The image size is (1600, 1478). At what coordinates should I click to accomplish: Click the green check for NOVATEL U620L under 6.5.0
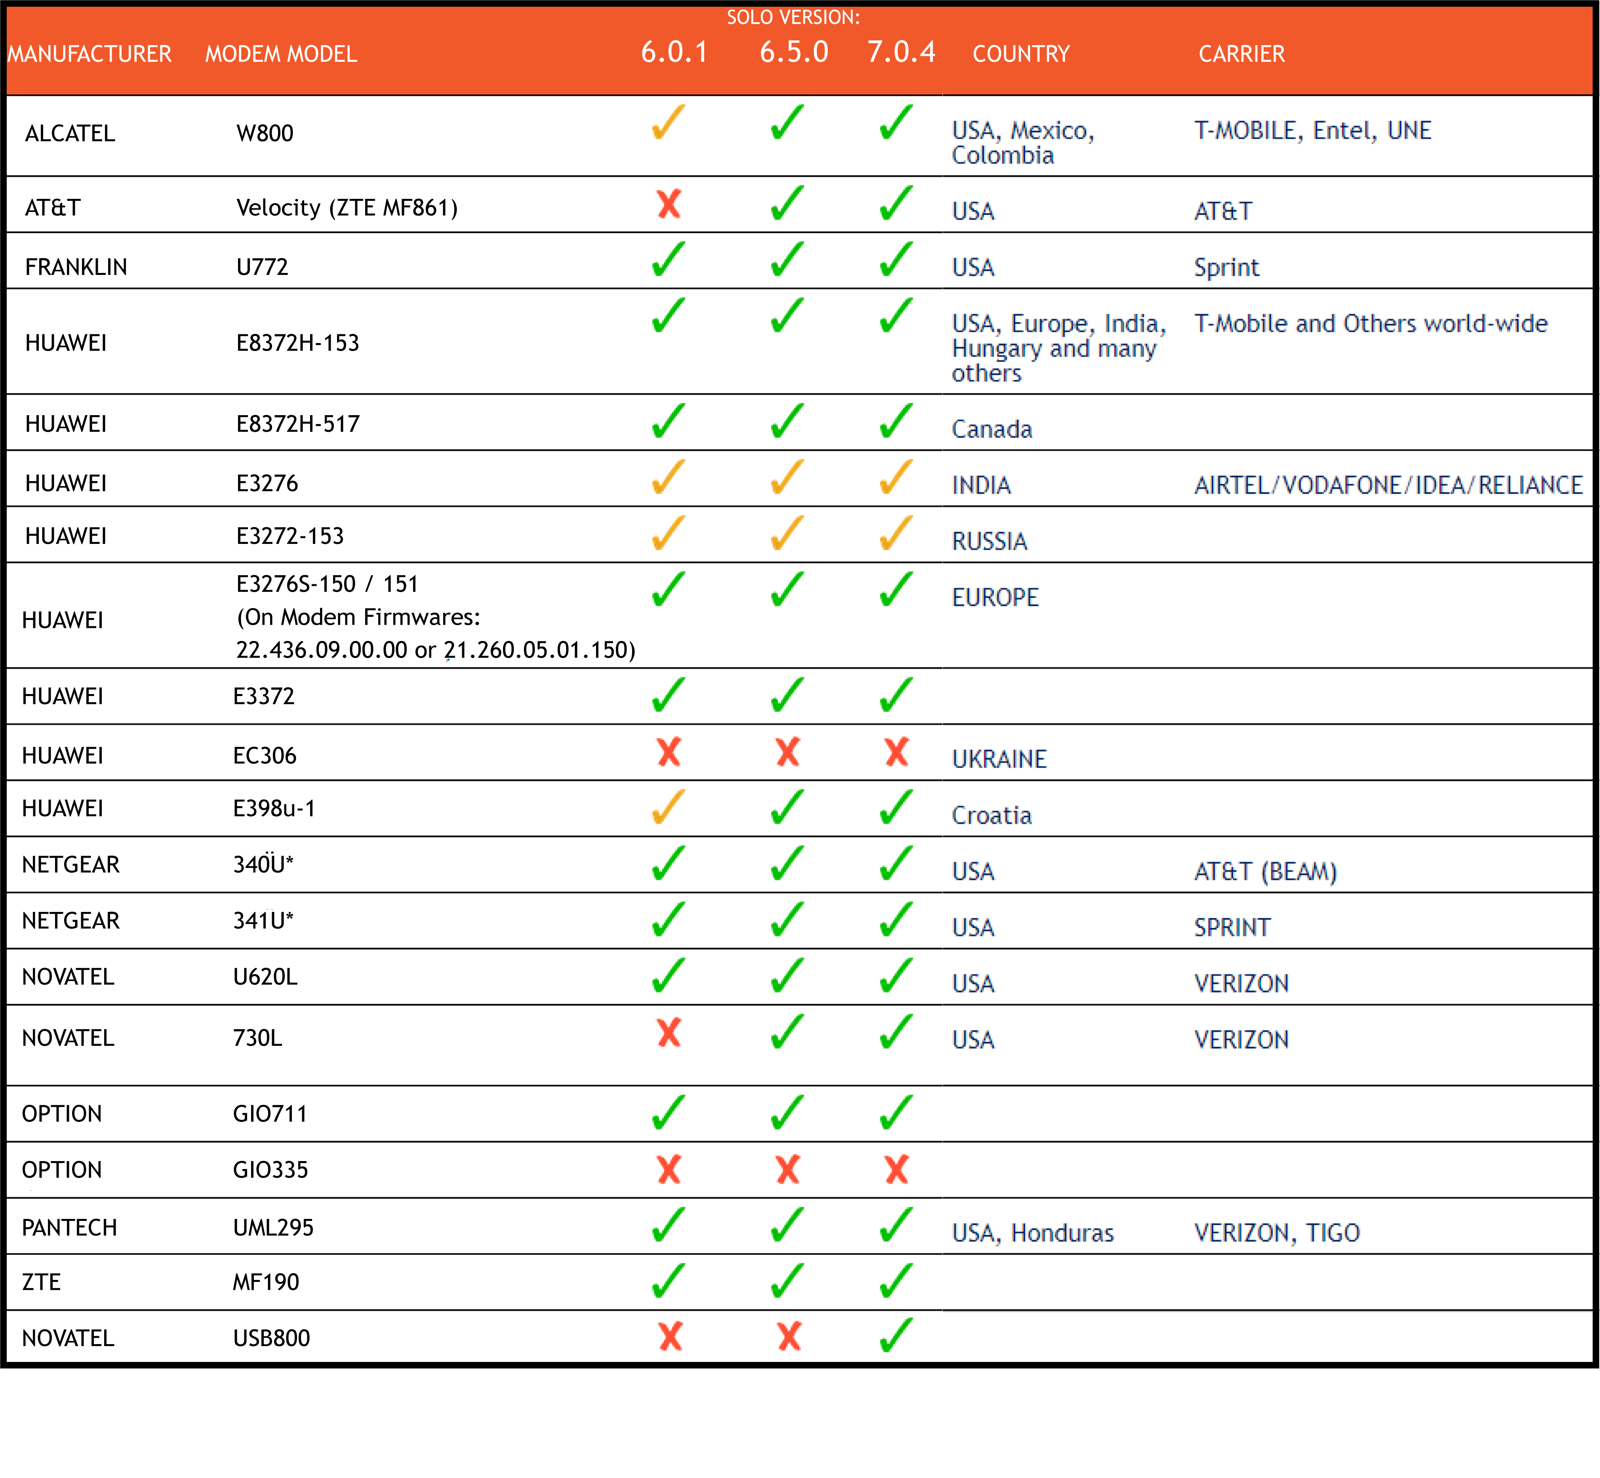click(x=787, y=975)
